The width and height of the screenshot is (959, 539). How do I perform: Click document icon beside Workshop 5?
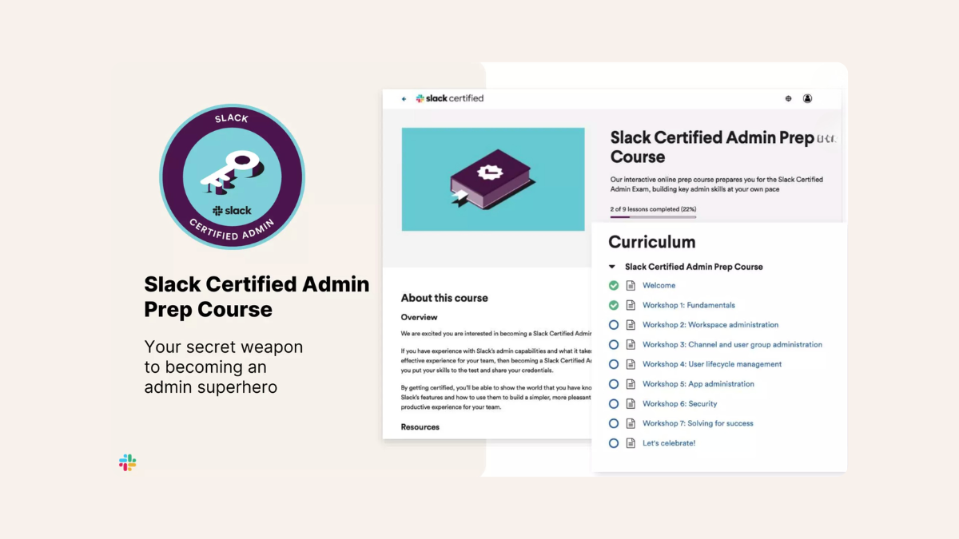tap(631, 384)
